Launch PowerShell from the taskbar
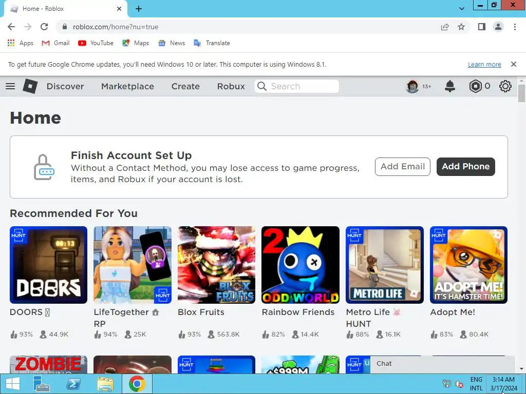Viewport: 526px width, 394px height. coord(73,384)
